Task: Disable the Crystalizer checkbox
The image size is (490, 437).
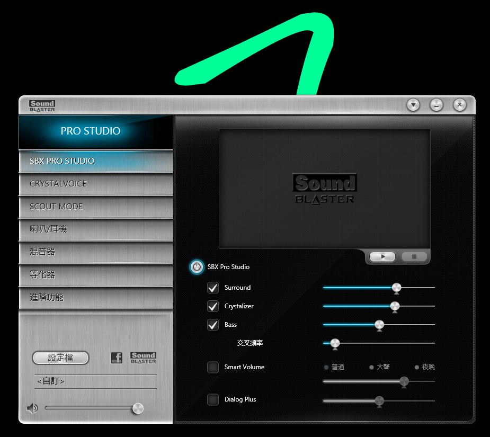Action: coord(213,306)
